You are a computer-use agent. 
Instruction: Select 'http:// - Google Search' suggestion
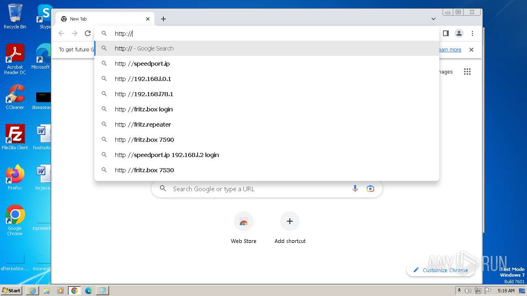pyautogui.click(x=267, y=49)
